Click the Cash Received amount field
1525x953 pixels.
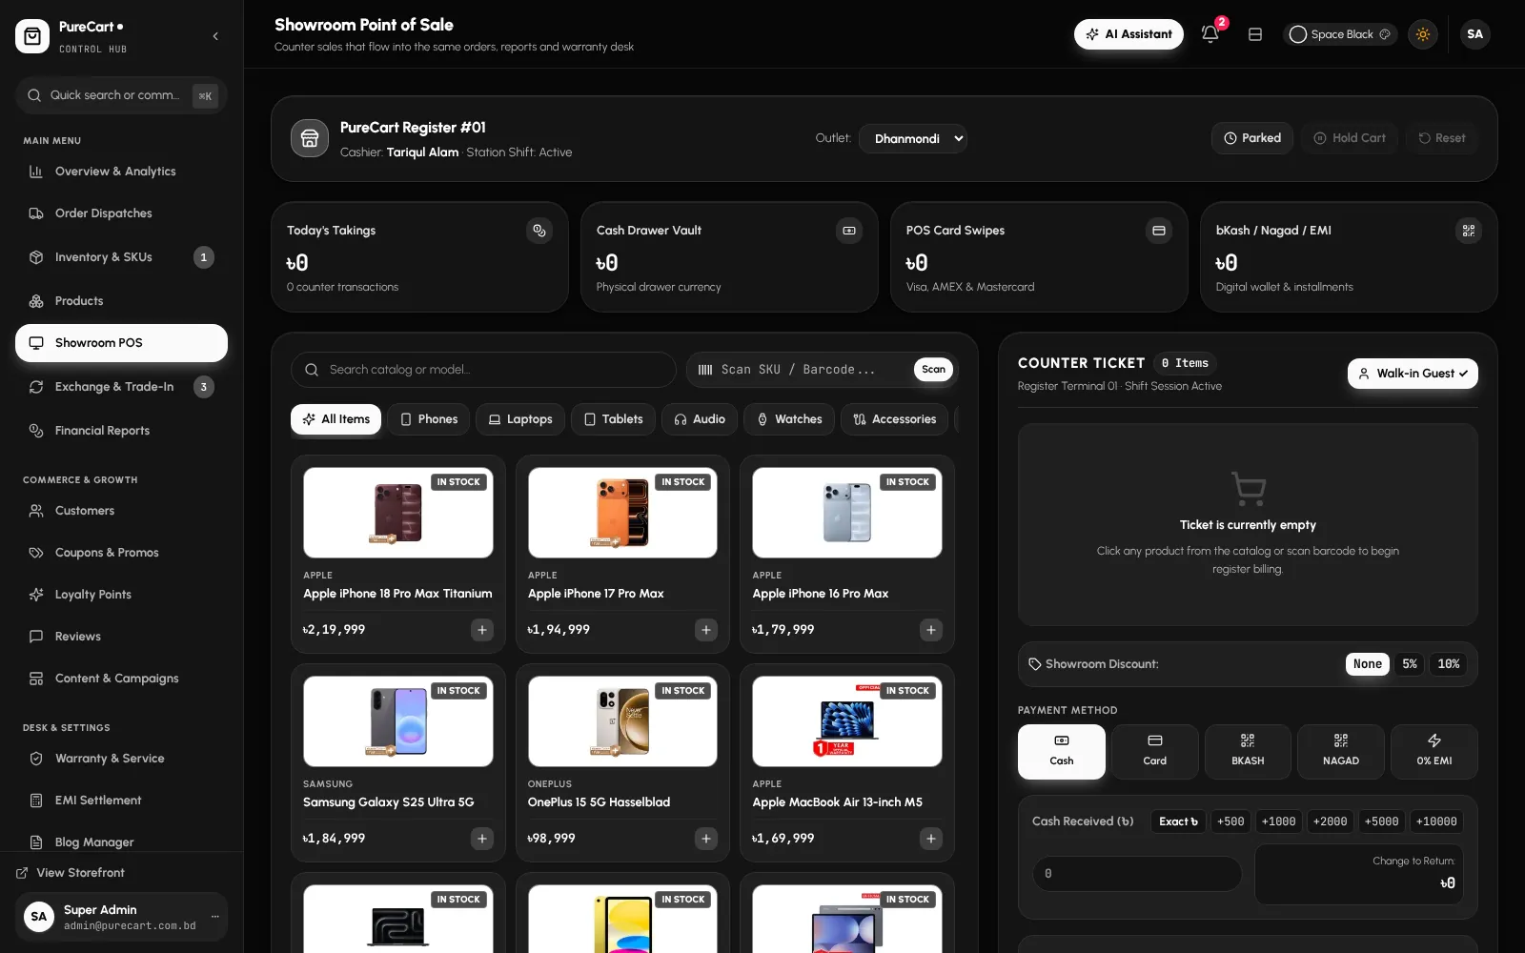[x=1137, y=874]
